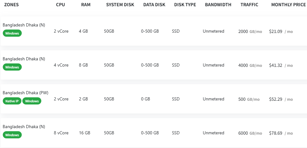
Task: Click the DISK TYPE column header
Action: point(185,5)
